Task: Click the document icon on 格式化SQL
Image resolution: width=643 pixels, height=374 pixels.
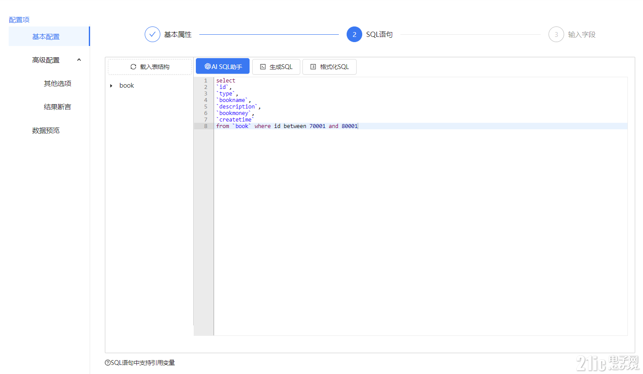Action: click(313, 67)
